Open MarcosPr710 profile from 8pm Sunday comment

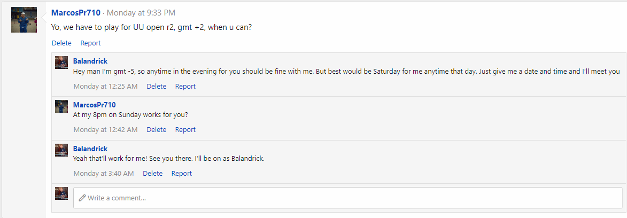(x=94, y=105)
